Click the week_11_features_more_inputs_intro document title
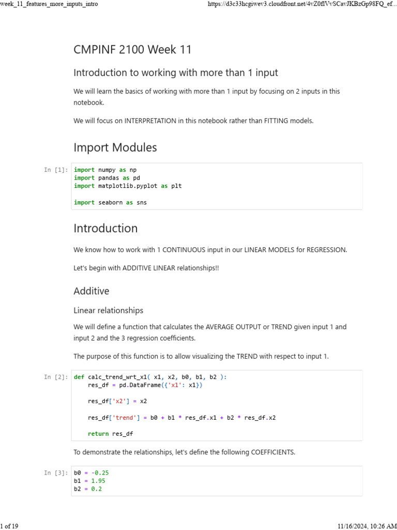Image resolution: width=397 pixels, height=530 pixels. [49, 4]
